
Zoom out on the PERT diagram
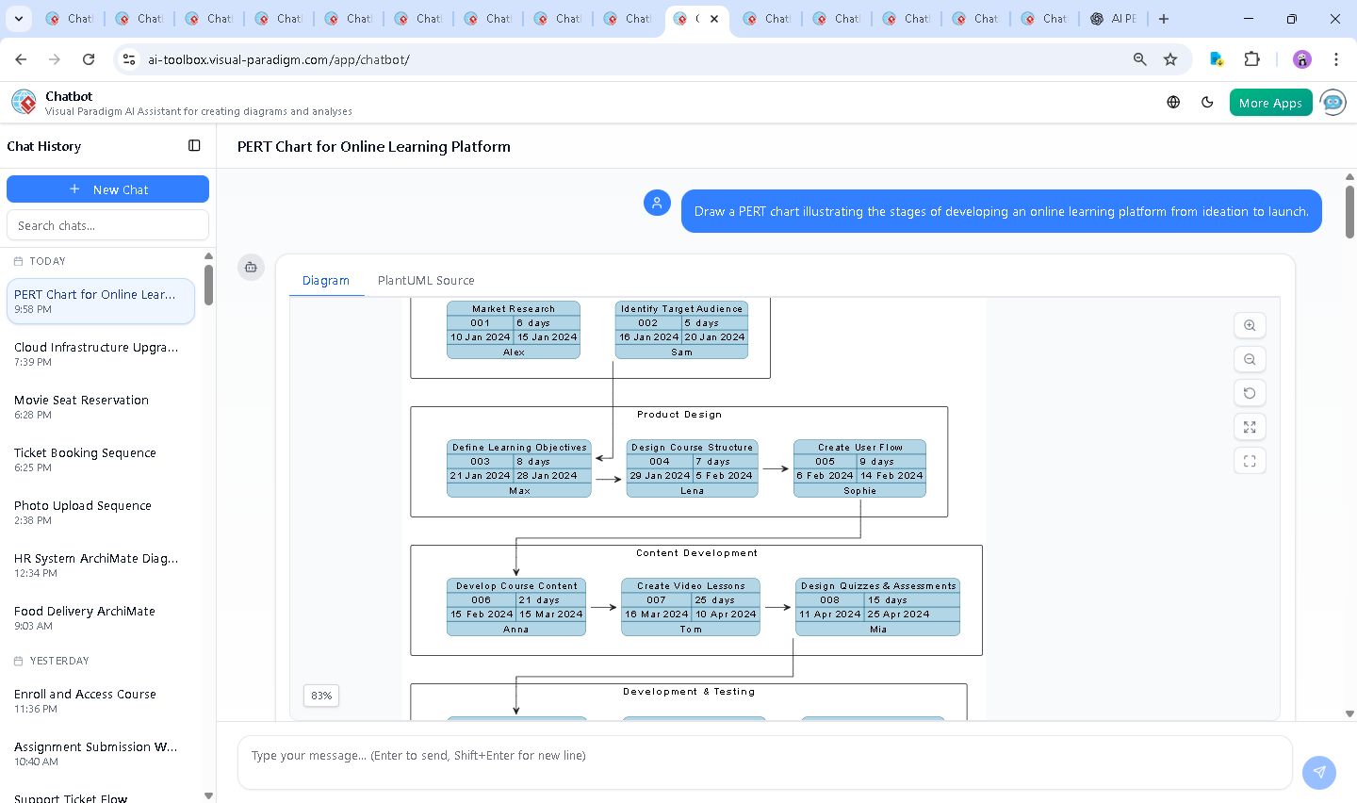(1250, 359)
